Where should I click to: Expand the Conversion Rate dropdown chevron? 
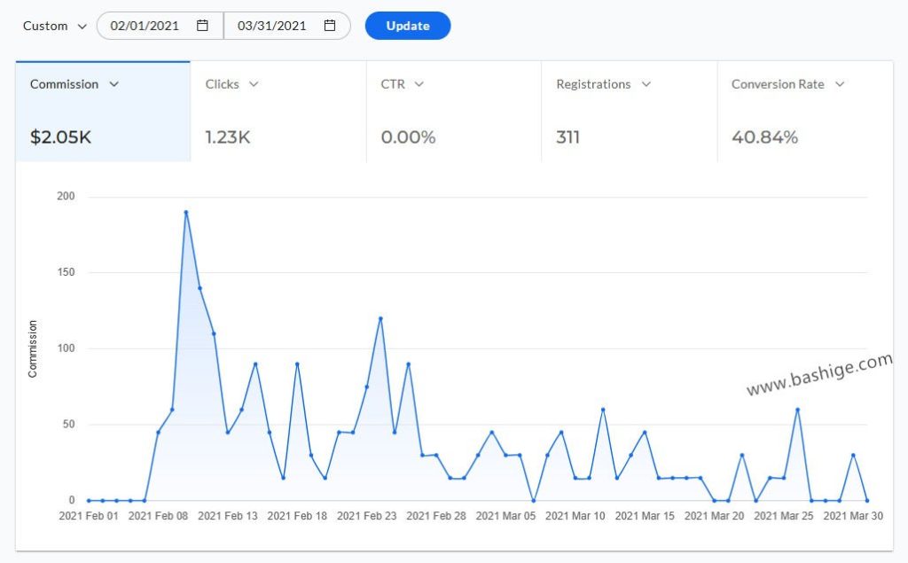point(839,84)
